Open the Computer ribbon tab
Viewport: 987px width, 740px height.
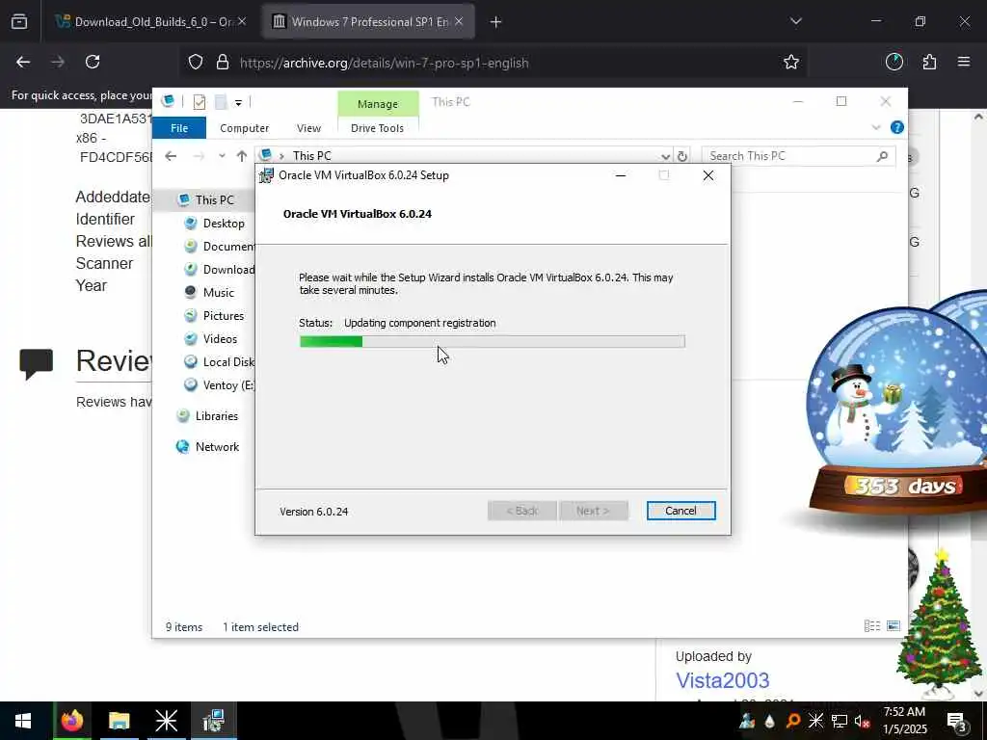click(x=244, y=128)
